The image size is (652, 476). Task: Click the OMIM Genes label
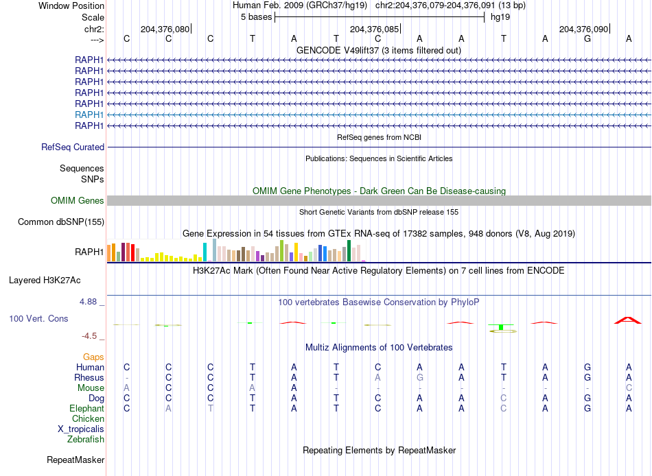click(78, 200)
